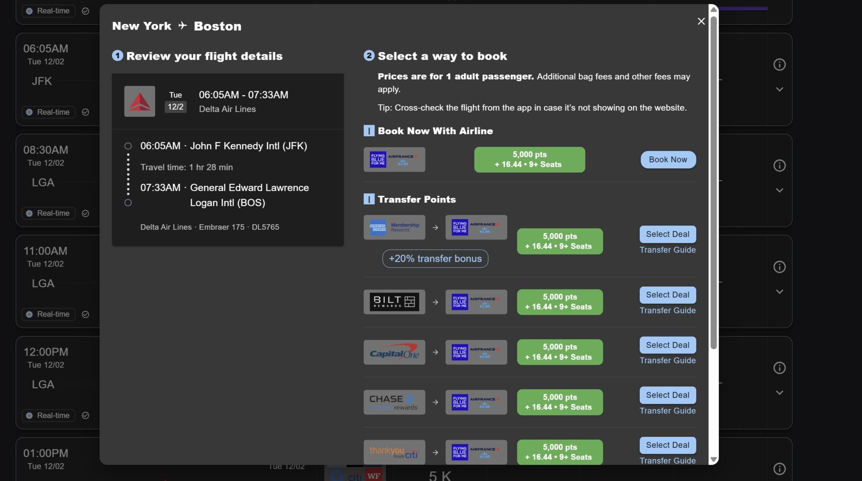
Task: Click the verified checkmark beside Real-time on the 11:00AM flight
Action: pyautogui.click(x=85, y=314)
